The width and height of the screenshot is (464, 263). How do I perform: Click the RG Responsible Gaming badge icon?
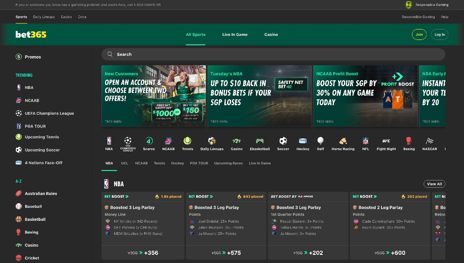[x=409, y=5]
